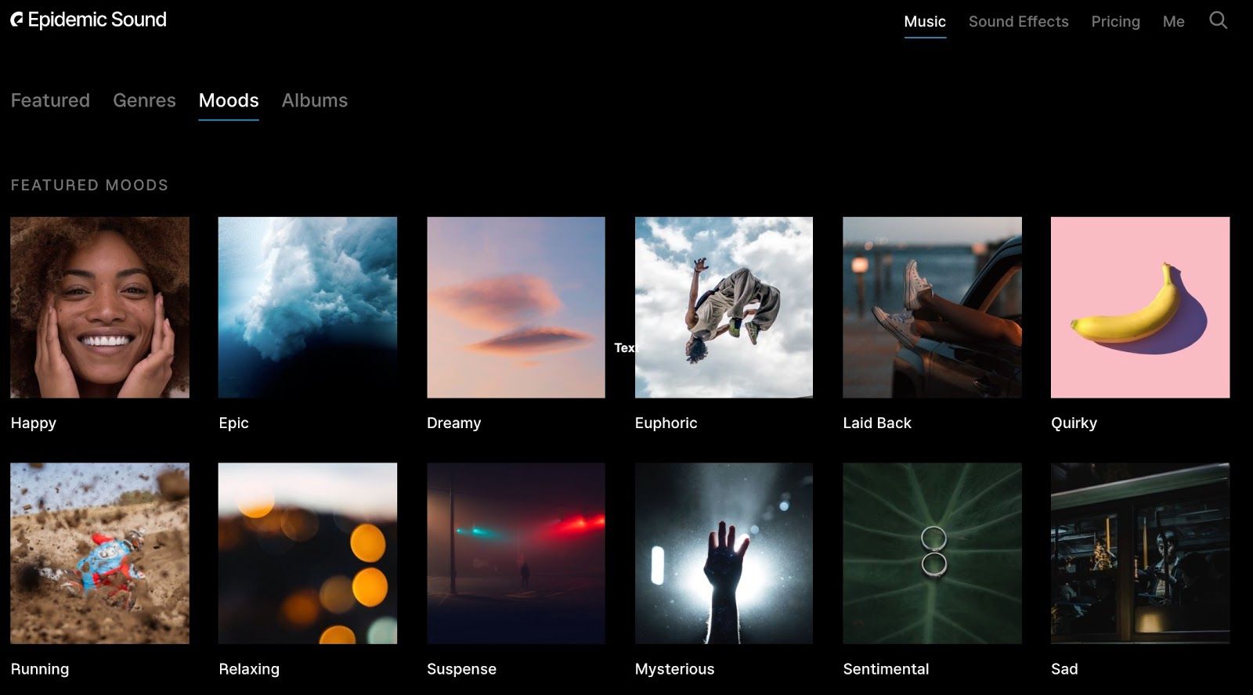Select the Mysterious hand silhouette cover
This screenshot has width=1253, height=695.
point(724,553)
